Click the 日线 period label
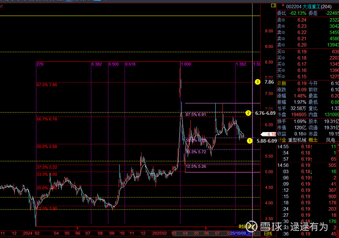 268,233
